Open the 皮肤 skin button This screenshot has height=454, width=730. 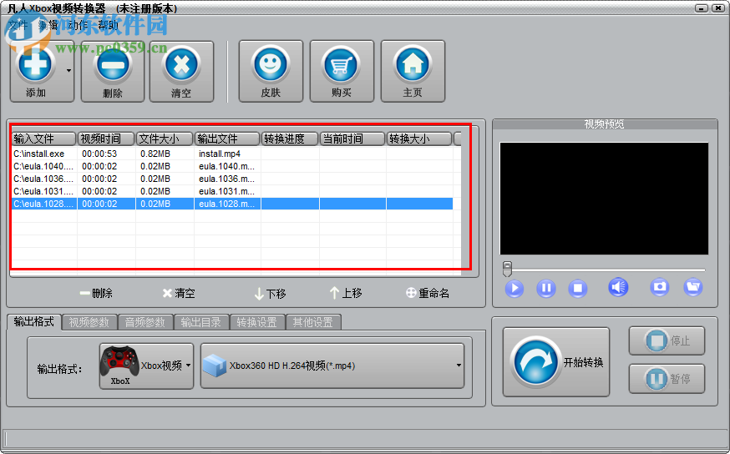pyautogui.click(x=271, y=71)
